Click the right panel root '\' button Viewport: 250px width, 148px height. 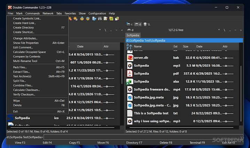coord(224,30)
